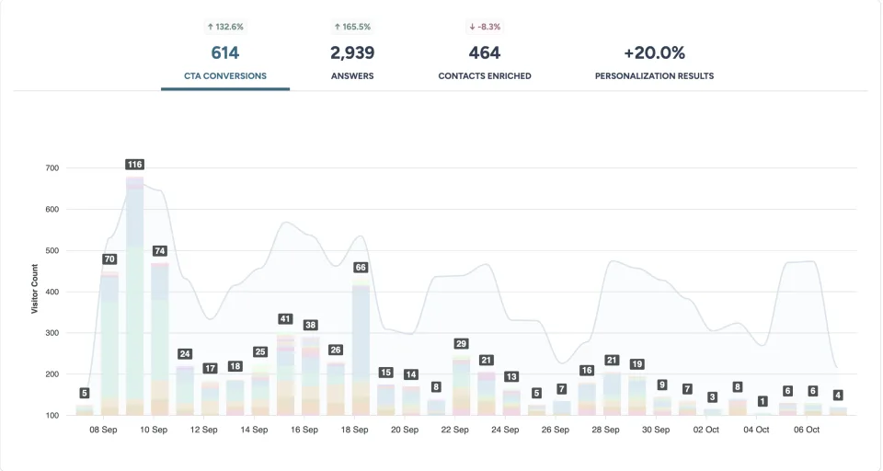Click the 19 data label
The width and height of the screenshot is (883, 471).
[x=636, y=364]
